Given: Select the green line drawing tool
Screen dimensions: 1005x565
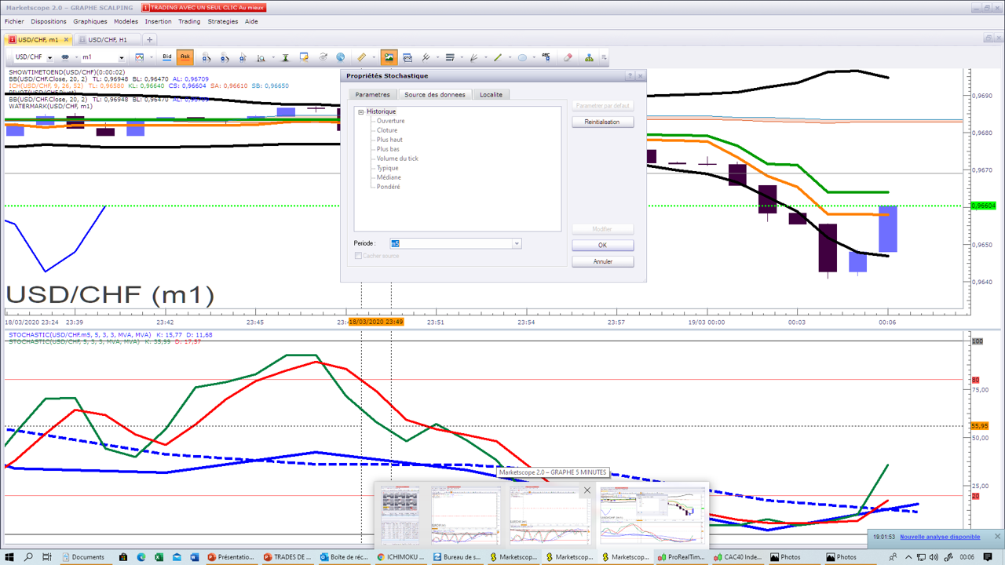Looking at the screenshot, I should tap(498, 57).
